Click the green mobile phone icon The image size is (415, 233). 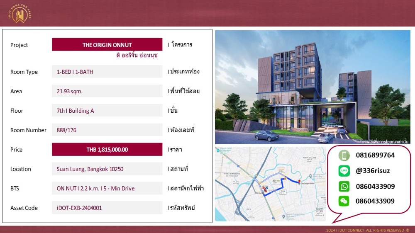[x=344, y=155]
